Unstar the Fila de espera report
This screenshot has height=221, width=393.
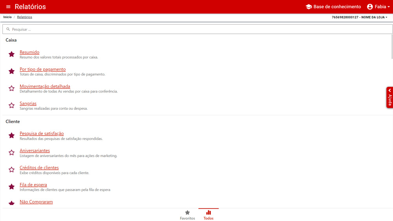pyautogui.click(x=12, y=187)
